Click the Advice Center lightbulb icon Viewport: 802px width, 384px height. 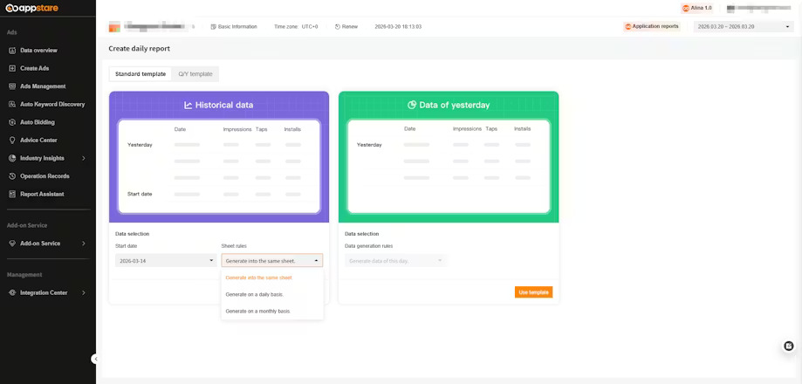click(12, 140)
